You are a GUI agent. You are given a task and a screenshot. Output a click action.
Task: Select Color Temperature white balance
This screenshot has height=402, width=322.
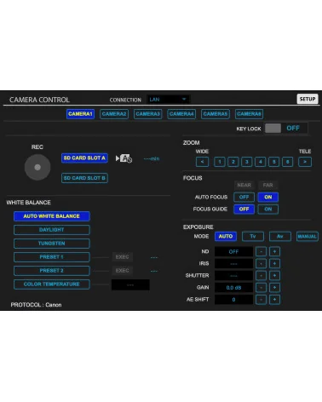[52, 284]
